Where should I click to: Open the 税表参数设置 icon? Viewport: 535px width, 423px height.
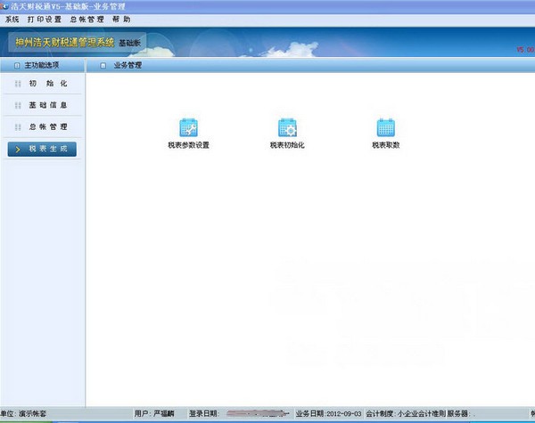[188, 127]
